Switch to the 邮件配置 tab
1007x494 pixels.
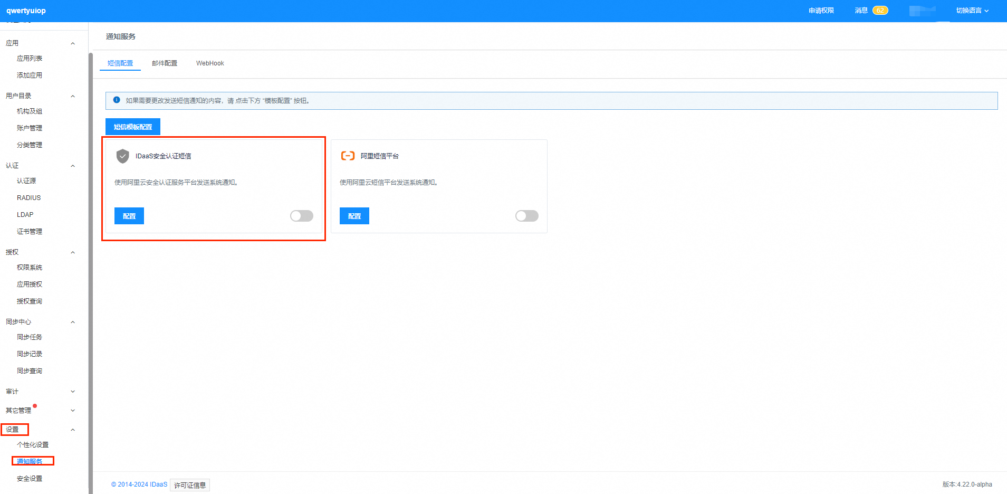(x=165, y=63)
